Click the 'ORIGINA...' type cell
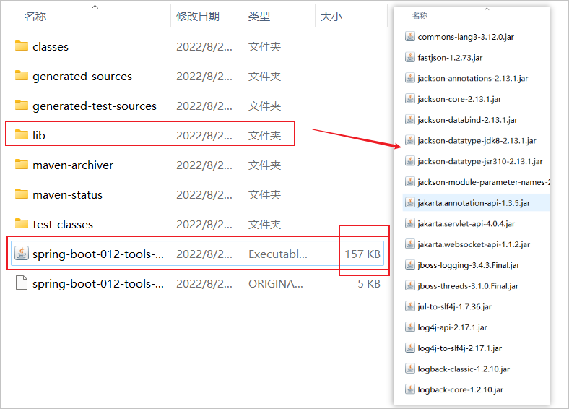 tap(276, 284)
